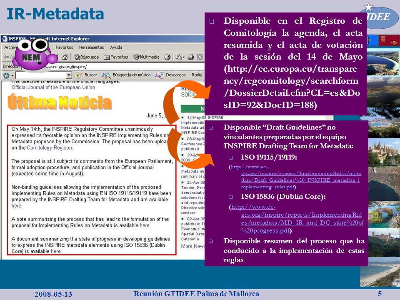Click 'here' after 'Core) is available'

56,251
